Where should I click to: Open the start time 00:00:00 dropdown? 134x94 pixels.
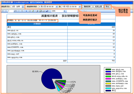[x=57, y=7]
